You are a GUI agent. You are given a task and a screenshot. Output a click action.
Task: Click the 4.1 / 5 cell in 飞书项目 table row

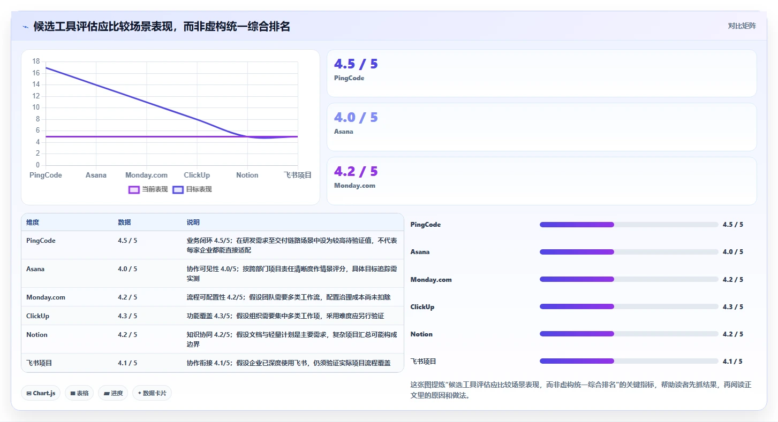pos(127,363)
